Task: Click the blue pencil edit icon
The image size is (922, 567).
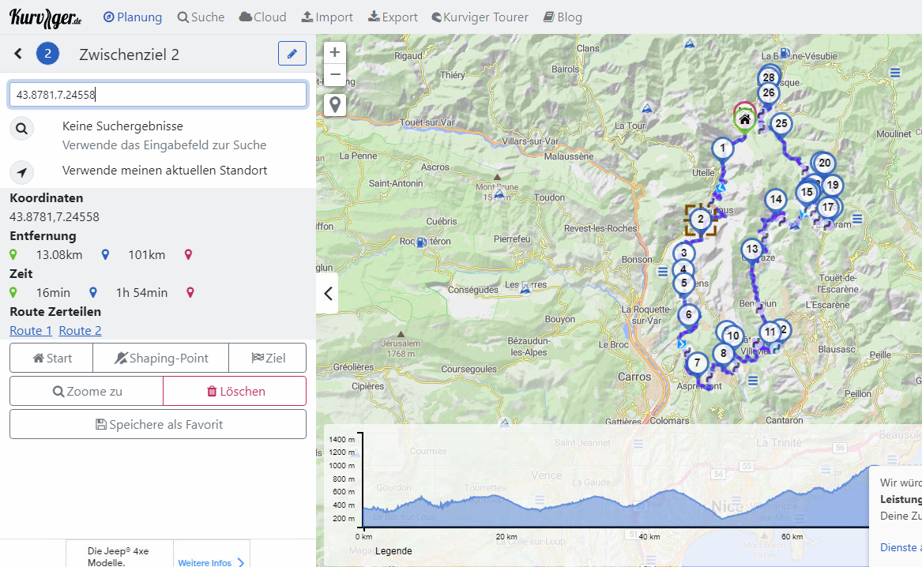Action: click(292, 54)
